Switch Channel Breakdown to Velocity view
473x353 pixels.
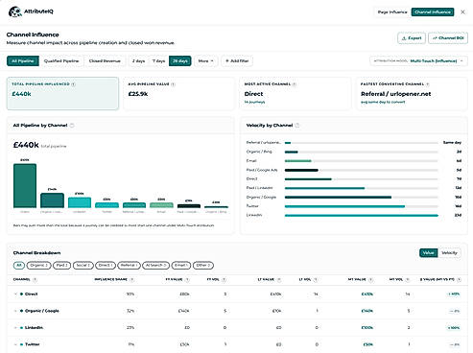coord(449,253)
